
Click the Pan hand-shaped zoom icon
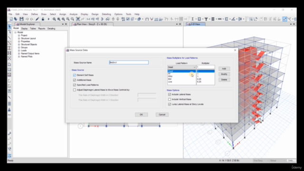pyautogui.click(x=78, y=19)
